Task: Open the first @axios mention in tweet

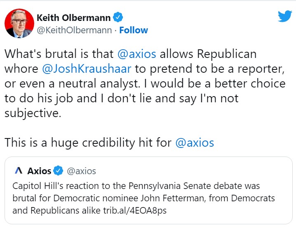Action: [x=137, y=54]
